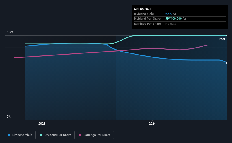
Task: Click the Dividend Per Share tooltip row label
Action: pyautogui.click(x=147, y=19)
